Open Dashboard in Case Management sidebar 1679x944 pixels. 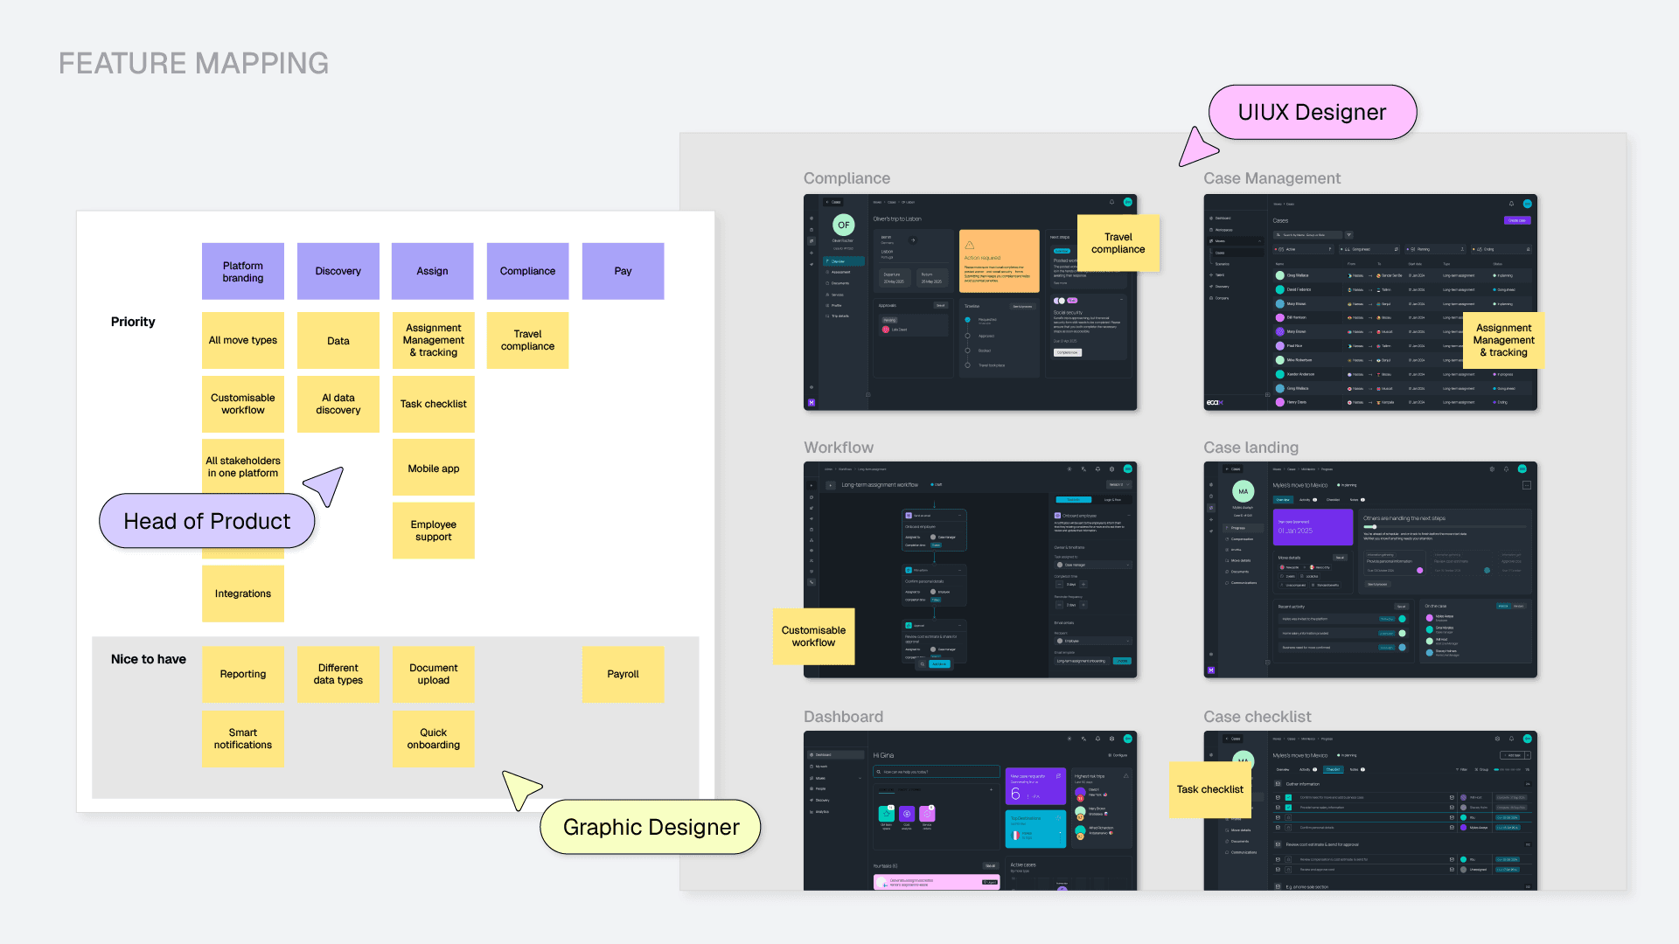(x=1223, y=218)
